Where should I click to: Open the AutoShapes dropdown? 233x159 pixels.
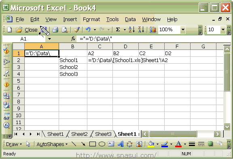coord(52,144)
